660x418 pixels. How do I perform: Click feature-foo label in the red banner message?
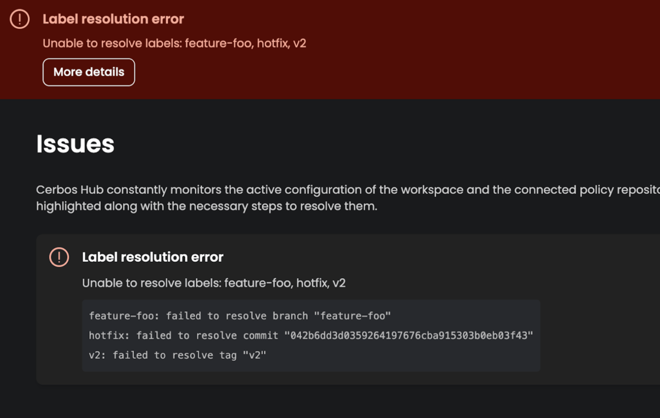click(219, 43)
